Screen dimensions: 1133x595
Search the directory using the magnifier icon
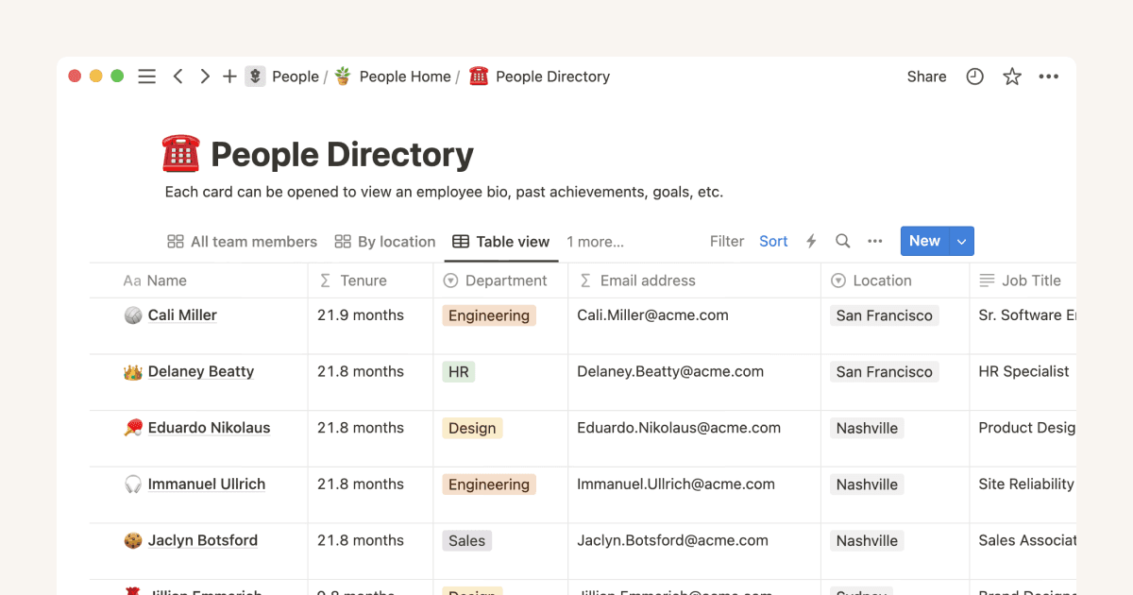pyautogui.click(x=842, y=241)
